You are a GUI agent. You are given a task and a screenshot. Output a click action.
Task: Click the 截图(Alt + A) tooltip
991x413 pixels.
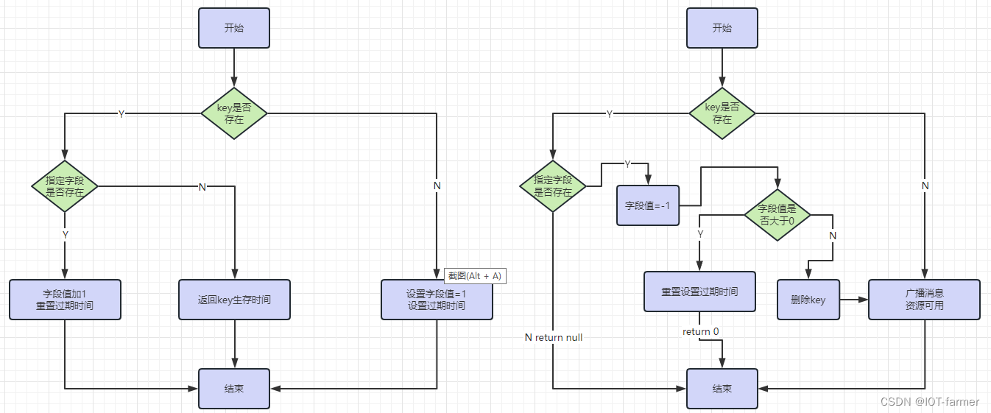pyautogui.click(x=475, y=276)
